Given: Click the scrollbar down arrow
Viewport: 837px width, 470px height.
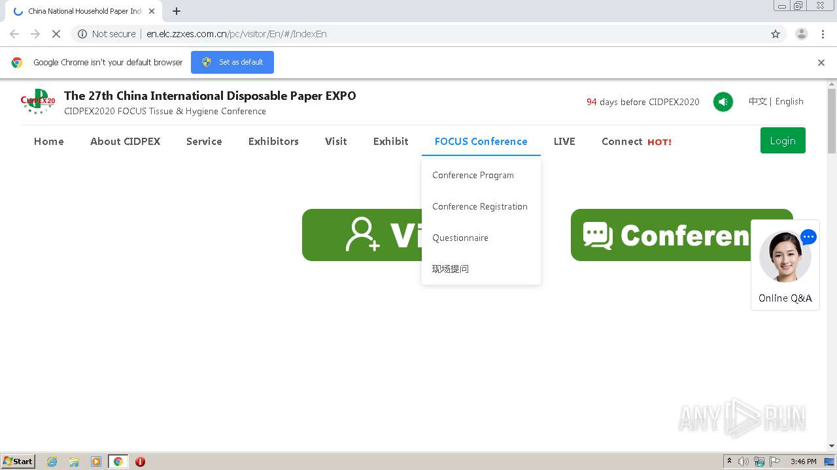Looking at the screenshot, I should [x=832, y=446].
